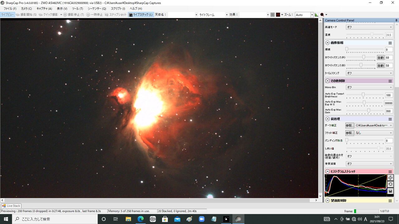Screen dimensions: 399x224
Task: Click the Cortana circle icon on the taskbar
Action: (104, 219)
